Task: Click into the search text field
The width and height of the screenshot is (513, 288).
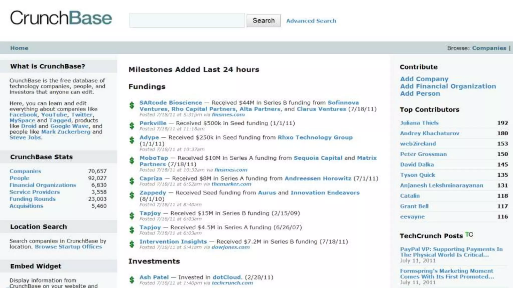Action: pyautogui.click(x=187, y=20)
